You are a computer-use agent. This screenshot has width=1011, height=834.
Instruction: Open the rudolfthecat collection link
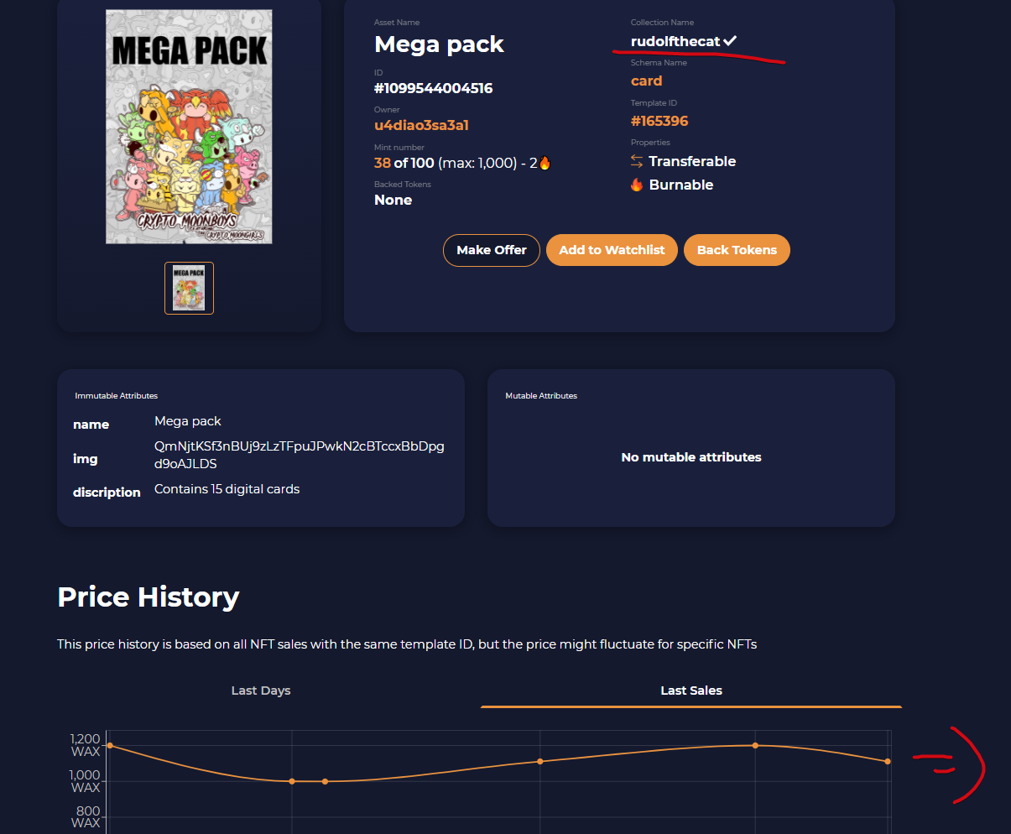675,41
